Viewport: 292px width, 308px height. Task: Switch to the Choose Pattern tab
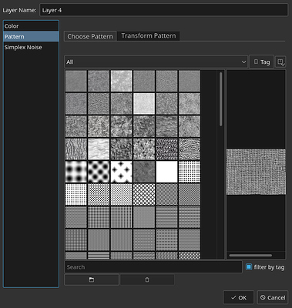(x=90, y=36)
